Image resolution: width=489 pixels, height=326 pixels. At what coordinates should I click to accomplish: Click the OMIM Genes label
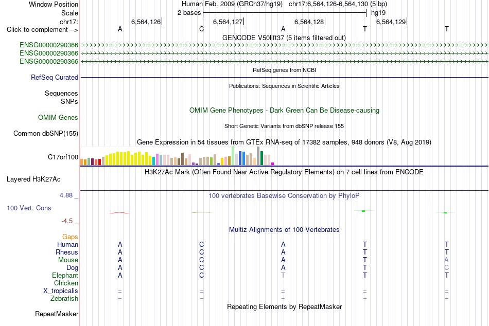[58, 118]
